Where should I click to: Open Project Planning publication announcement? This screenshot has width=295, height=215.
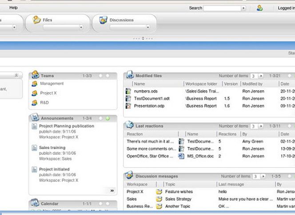coord(67,126)
